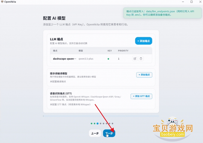Select the second green step dot
The width and height of the screenshot is (203, 143).
pos(94,123)
